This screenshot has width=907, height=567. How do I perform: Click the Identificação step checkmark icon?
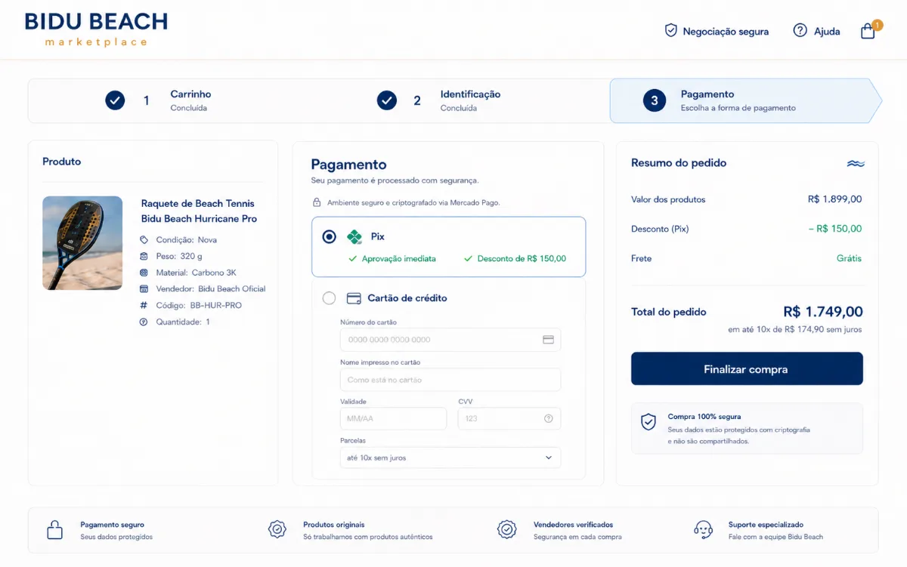[386, 100]
